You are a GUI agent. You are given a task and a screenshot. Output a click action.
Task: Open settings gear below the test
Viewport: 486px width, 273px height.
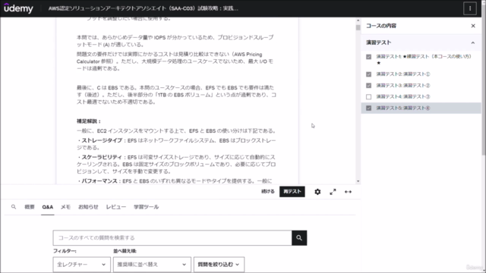(x=317, y=192)
